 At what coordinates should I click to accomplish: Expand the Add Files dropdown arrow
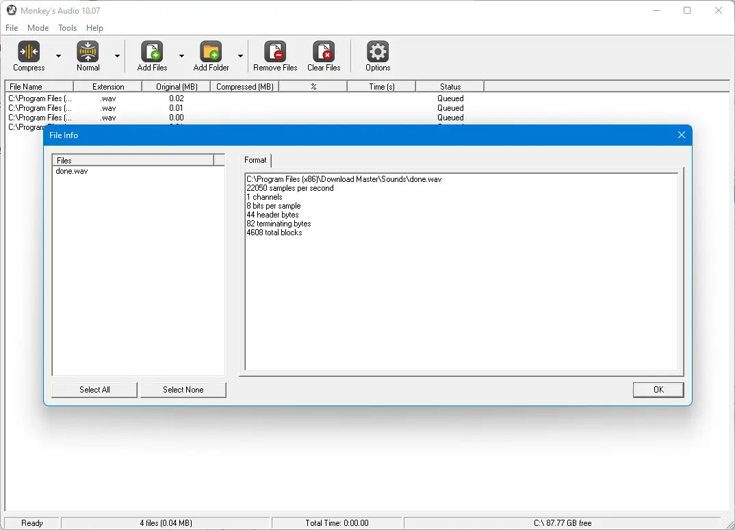click(x=181, y=56)
